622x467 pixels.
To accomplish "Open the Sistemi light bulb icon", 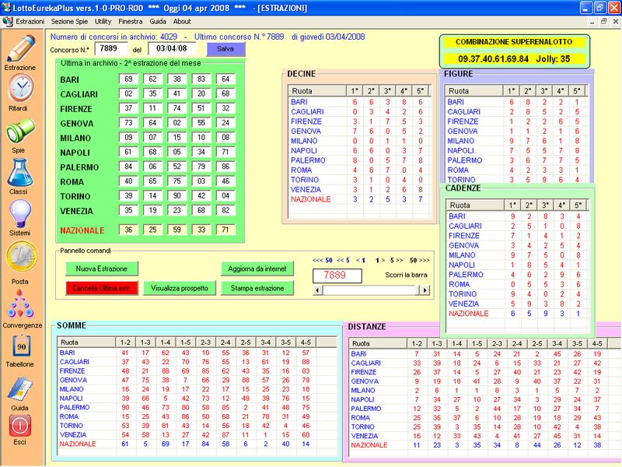I will (20, 213).
